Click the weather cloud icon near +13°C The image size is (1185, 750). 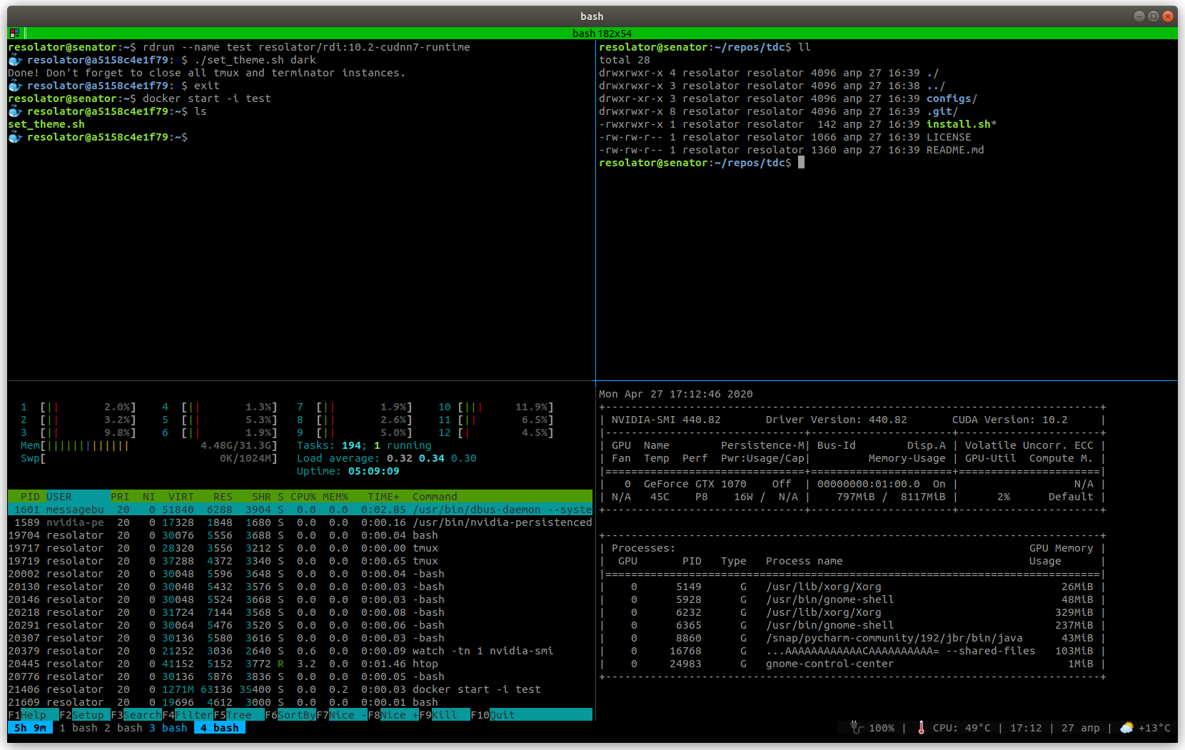point(1126,727)
